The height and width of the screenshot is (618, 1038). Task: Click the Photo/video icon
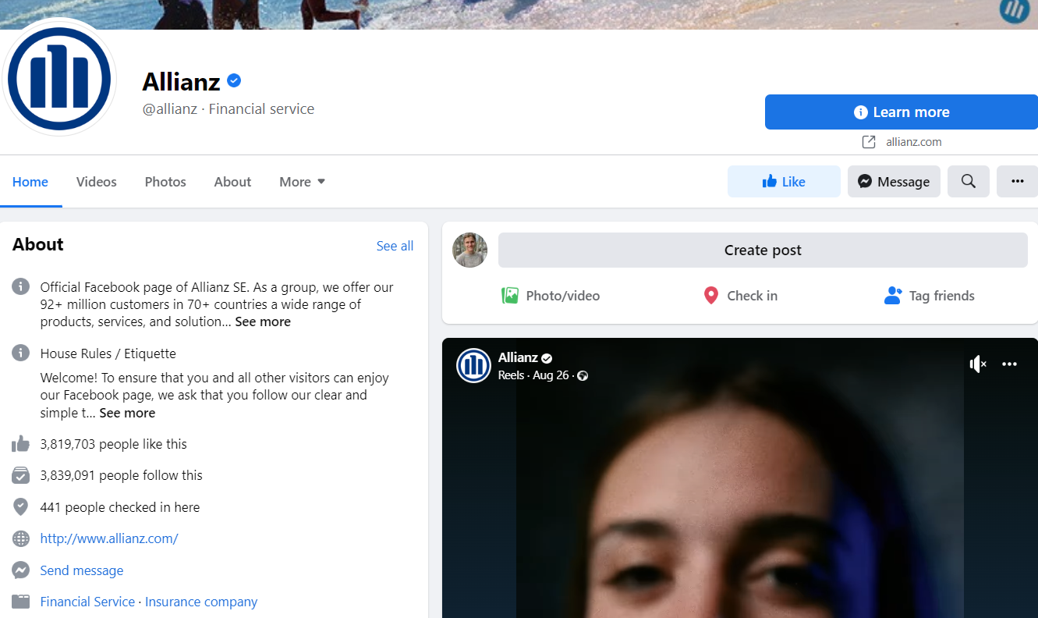[510, 295]
